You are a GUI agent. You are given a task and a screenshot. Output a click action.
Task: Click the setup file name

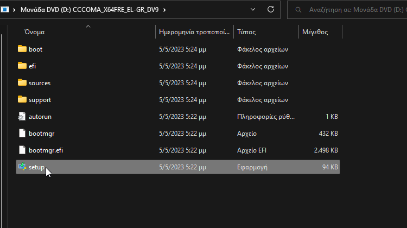coord(36,167)
